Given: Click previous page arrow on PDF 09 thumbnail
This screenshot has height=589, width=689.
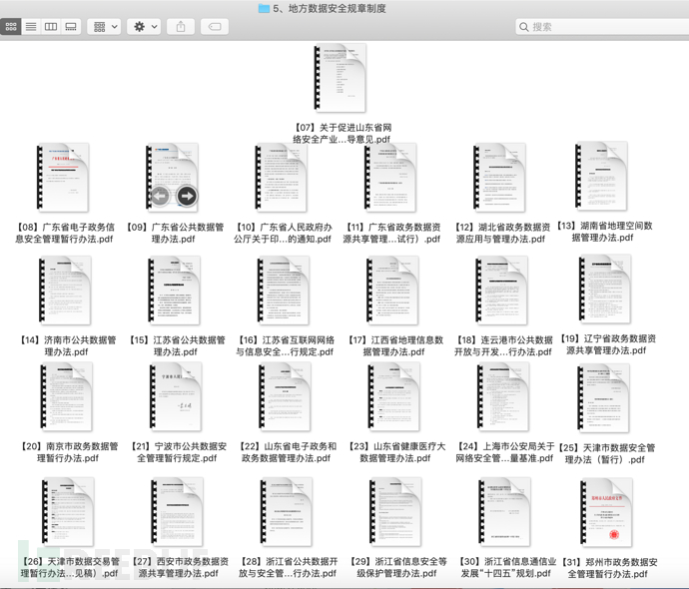Looking at the screenshot, I should [160, 196].
